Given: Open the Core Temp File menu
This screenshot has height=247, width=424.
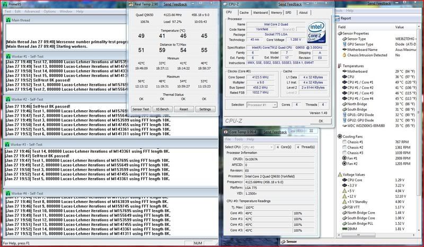Looking at the screenshot, I should click(228, 139).
